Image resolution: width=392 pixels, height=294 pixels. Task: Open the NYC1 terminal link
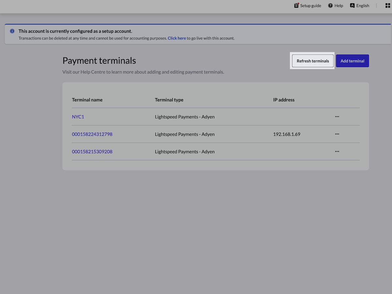tap(78, 117)
